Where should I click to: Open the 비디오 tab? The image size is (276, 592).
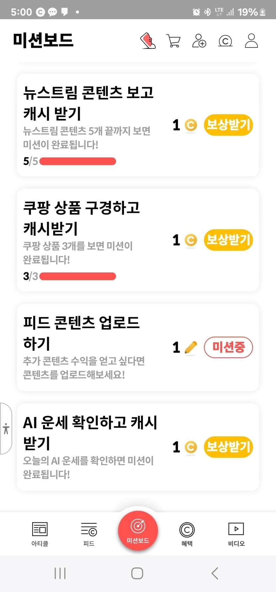click(236, 534)
